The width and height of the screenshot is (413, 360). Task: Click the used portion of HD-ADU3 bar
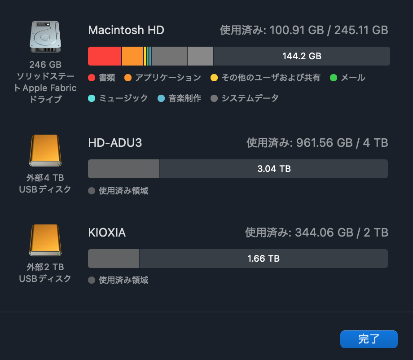(x=123, y=169)
